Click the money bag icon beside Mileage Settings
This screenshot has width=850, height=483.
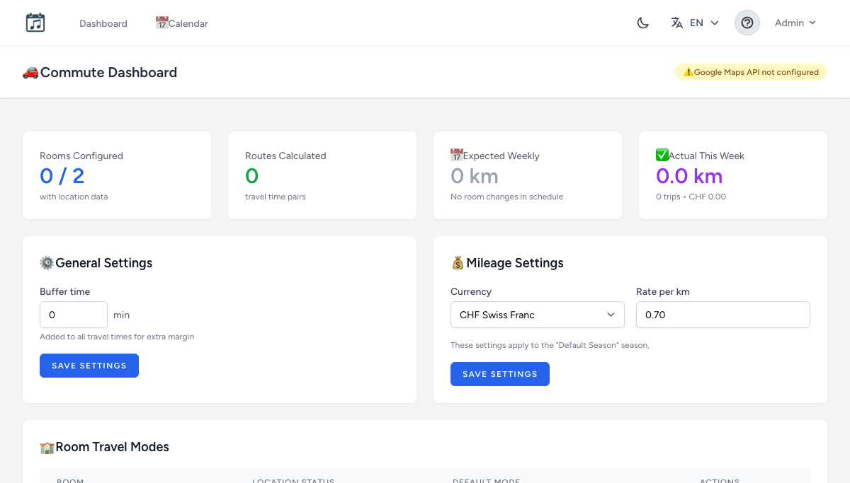(x=458, y=263)
